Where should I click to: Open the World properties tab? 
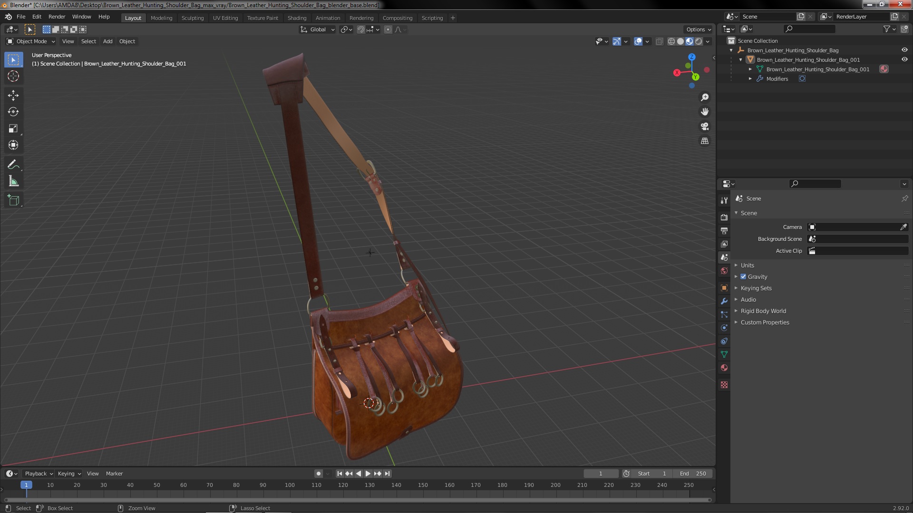pyautogui.click(x=724, y=271)
